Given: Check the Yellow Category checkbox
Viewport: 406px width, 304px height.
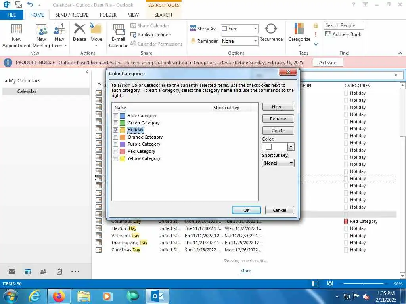Looking at the screenshot, I should pyautogui.click(x=115, y=158).
